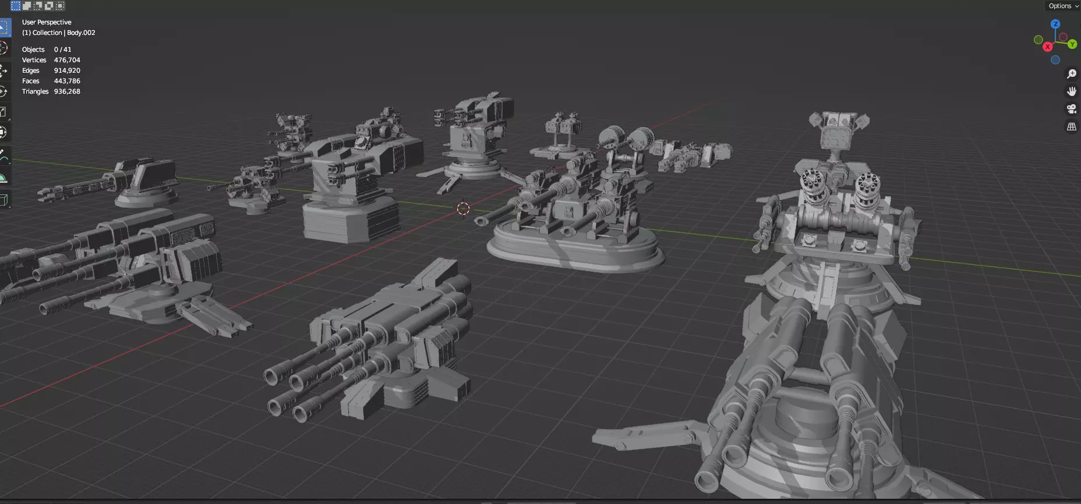Click the negative X axis circle on gizmo
1081x504 pixels.
tap(1063, 37)
